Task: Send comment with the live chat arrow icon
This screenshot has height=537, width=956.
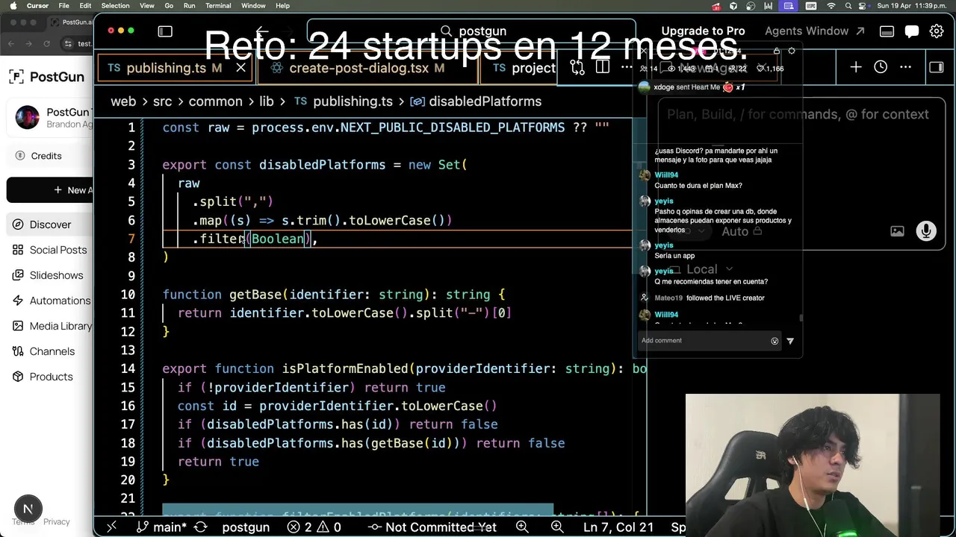Action: (x=790, y=341)
